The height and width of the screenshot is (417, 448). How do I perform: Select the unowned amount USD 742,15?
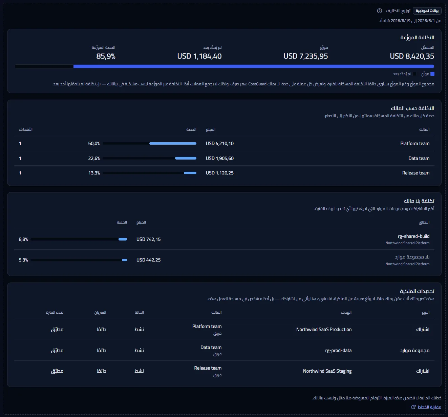point(149,239)
